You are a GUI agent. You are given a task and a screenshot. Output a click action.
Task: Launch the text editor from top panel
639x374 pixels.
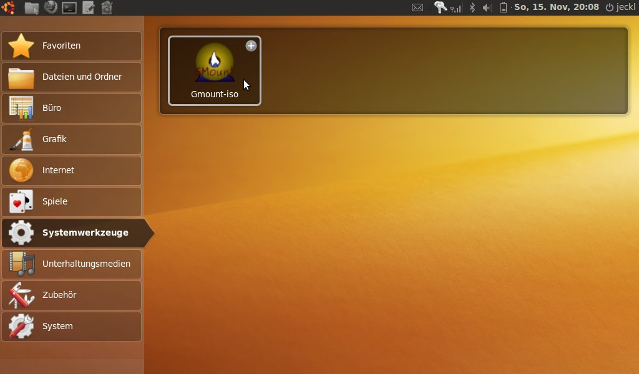(x=88, y=7)
